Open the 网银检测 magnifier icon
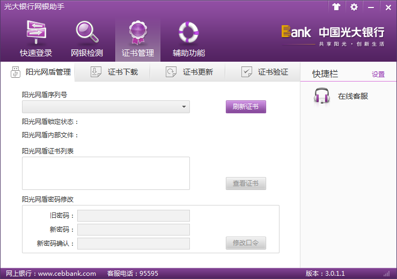The width and height of the screenshot is (397, 279). pyautogui.click(x=86, y=33)
